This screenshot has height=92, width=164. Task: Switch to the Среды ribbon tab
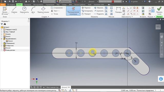click(64, 5)
